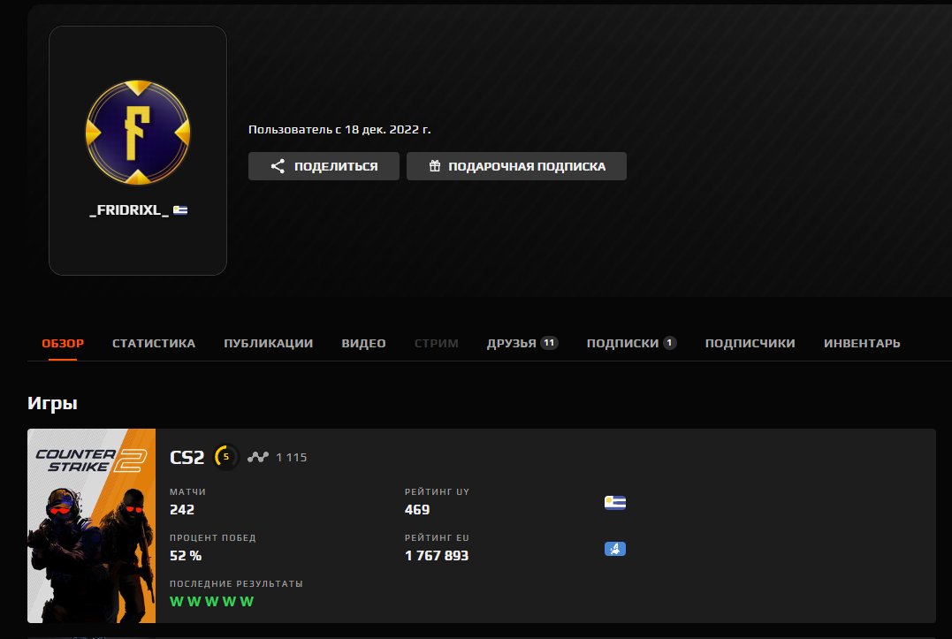Click the first green W result indicator
Image resolution: width=952 pixels, height=639 pixels.
(x=177, y=600)
